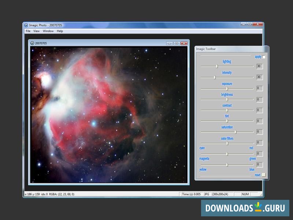Click the 'cyan' label
Screen dimensions: 293x220
(202, 148)
